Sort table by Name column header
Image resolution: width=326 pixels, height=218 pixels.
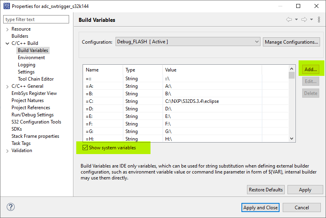(x=102, y=70)
